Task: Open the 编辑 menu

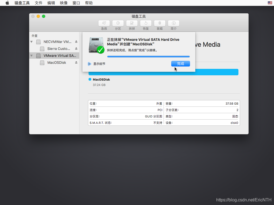Action: tap(51, 3)
